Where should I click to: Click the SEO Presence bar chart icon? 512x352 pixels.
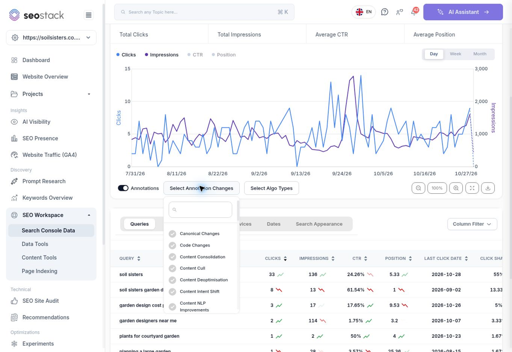(x=14, y=139)
